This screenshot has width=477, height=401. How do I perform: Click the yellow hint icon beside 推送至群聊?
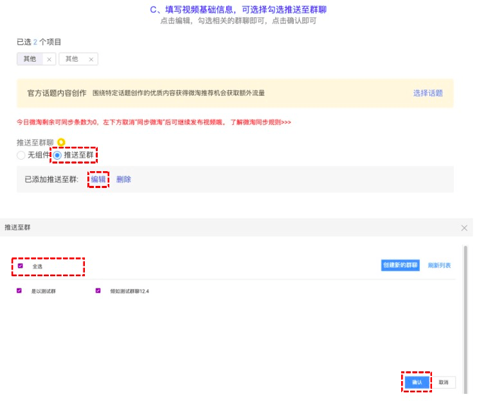(x=61, y=142)
